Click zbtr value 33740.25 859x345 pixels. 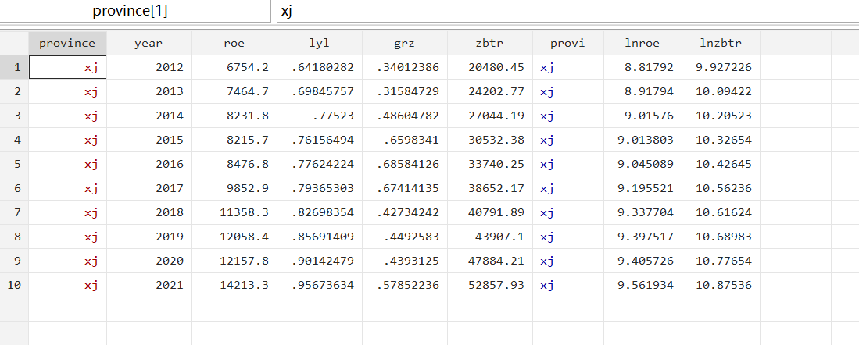pyautogui.click(x=490, y=164)
